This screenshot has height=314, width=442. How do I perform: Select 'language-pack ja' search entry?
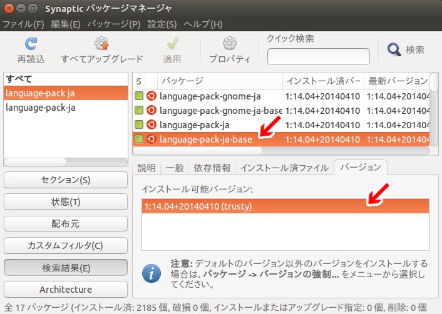click(x=66, y=93)
